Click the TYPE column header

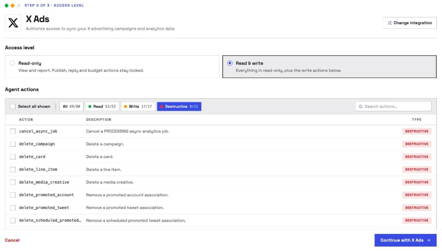coord(417,120)
